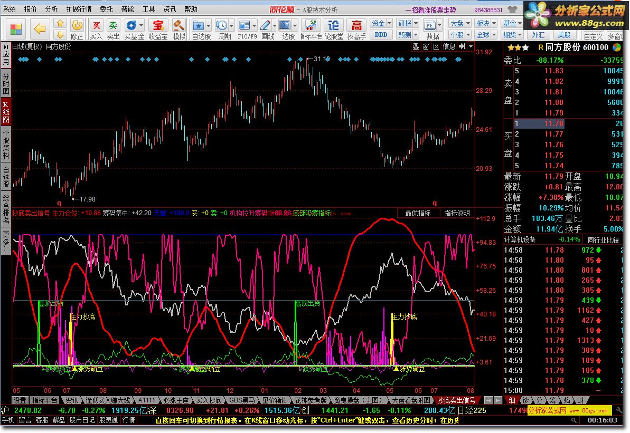Click the 设置 settings tab below chart
This screenshot has height=433, width=630.
click(x=20, y=400)
